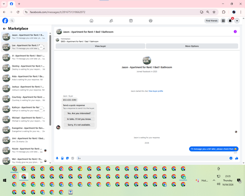Click the browser back arrow
Screen dimensions: 245x196
[x=4, y=12]
